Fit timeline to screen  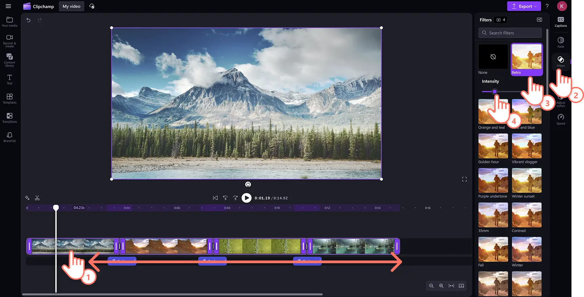[451, 286]
